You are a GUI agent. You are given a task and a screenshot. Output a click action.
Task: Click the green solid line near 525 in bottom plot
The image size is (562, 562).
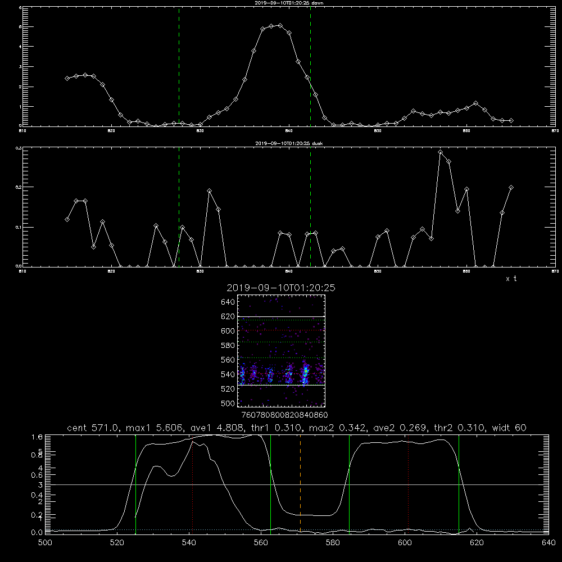[x=135, y=484]
